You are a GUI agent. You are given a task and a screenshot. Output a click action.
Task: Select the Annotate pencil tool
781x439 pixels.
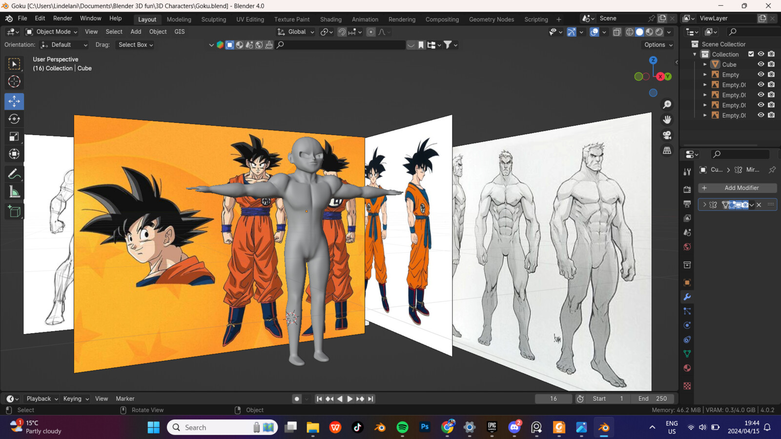coord(14,174)
